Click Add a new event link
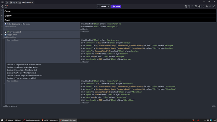Image resolution: width=217 pixels, height=122 pixels. click(x=10, y=106)
